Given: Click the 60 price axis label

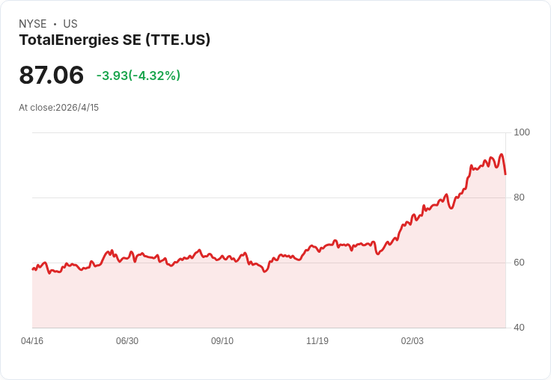Looking at the screenshot, I should [x=519, y=263].
